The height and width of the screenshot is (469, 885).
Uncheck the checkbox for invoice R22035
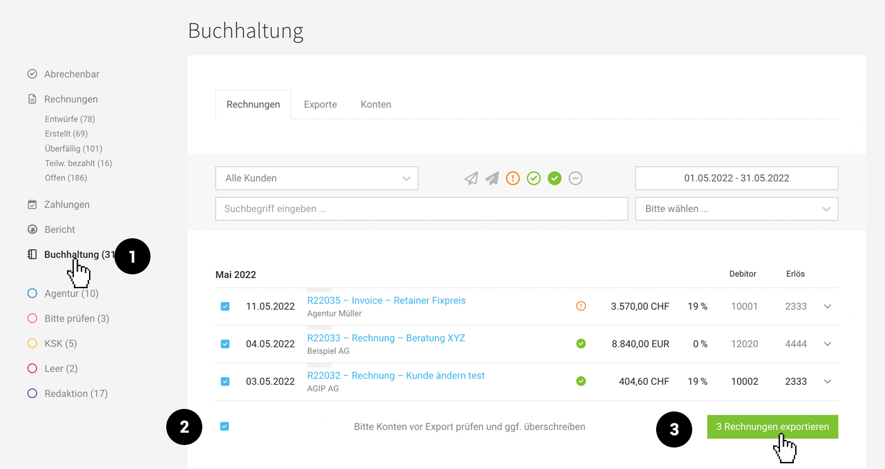(x=225, y=307)
